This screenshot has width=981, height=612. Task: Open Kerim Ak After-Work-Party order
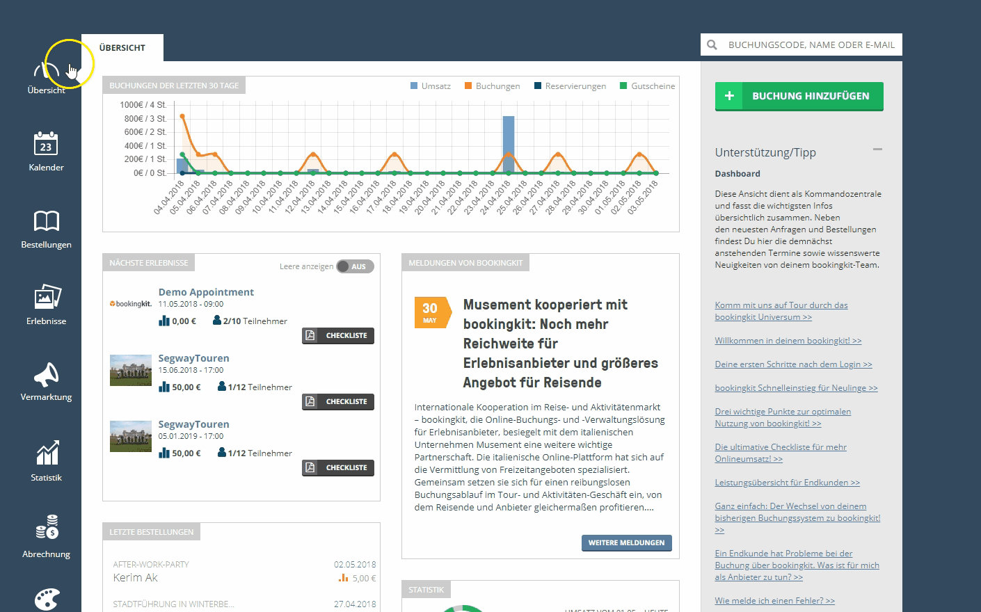coord(244,571)
